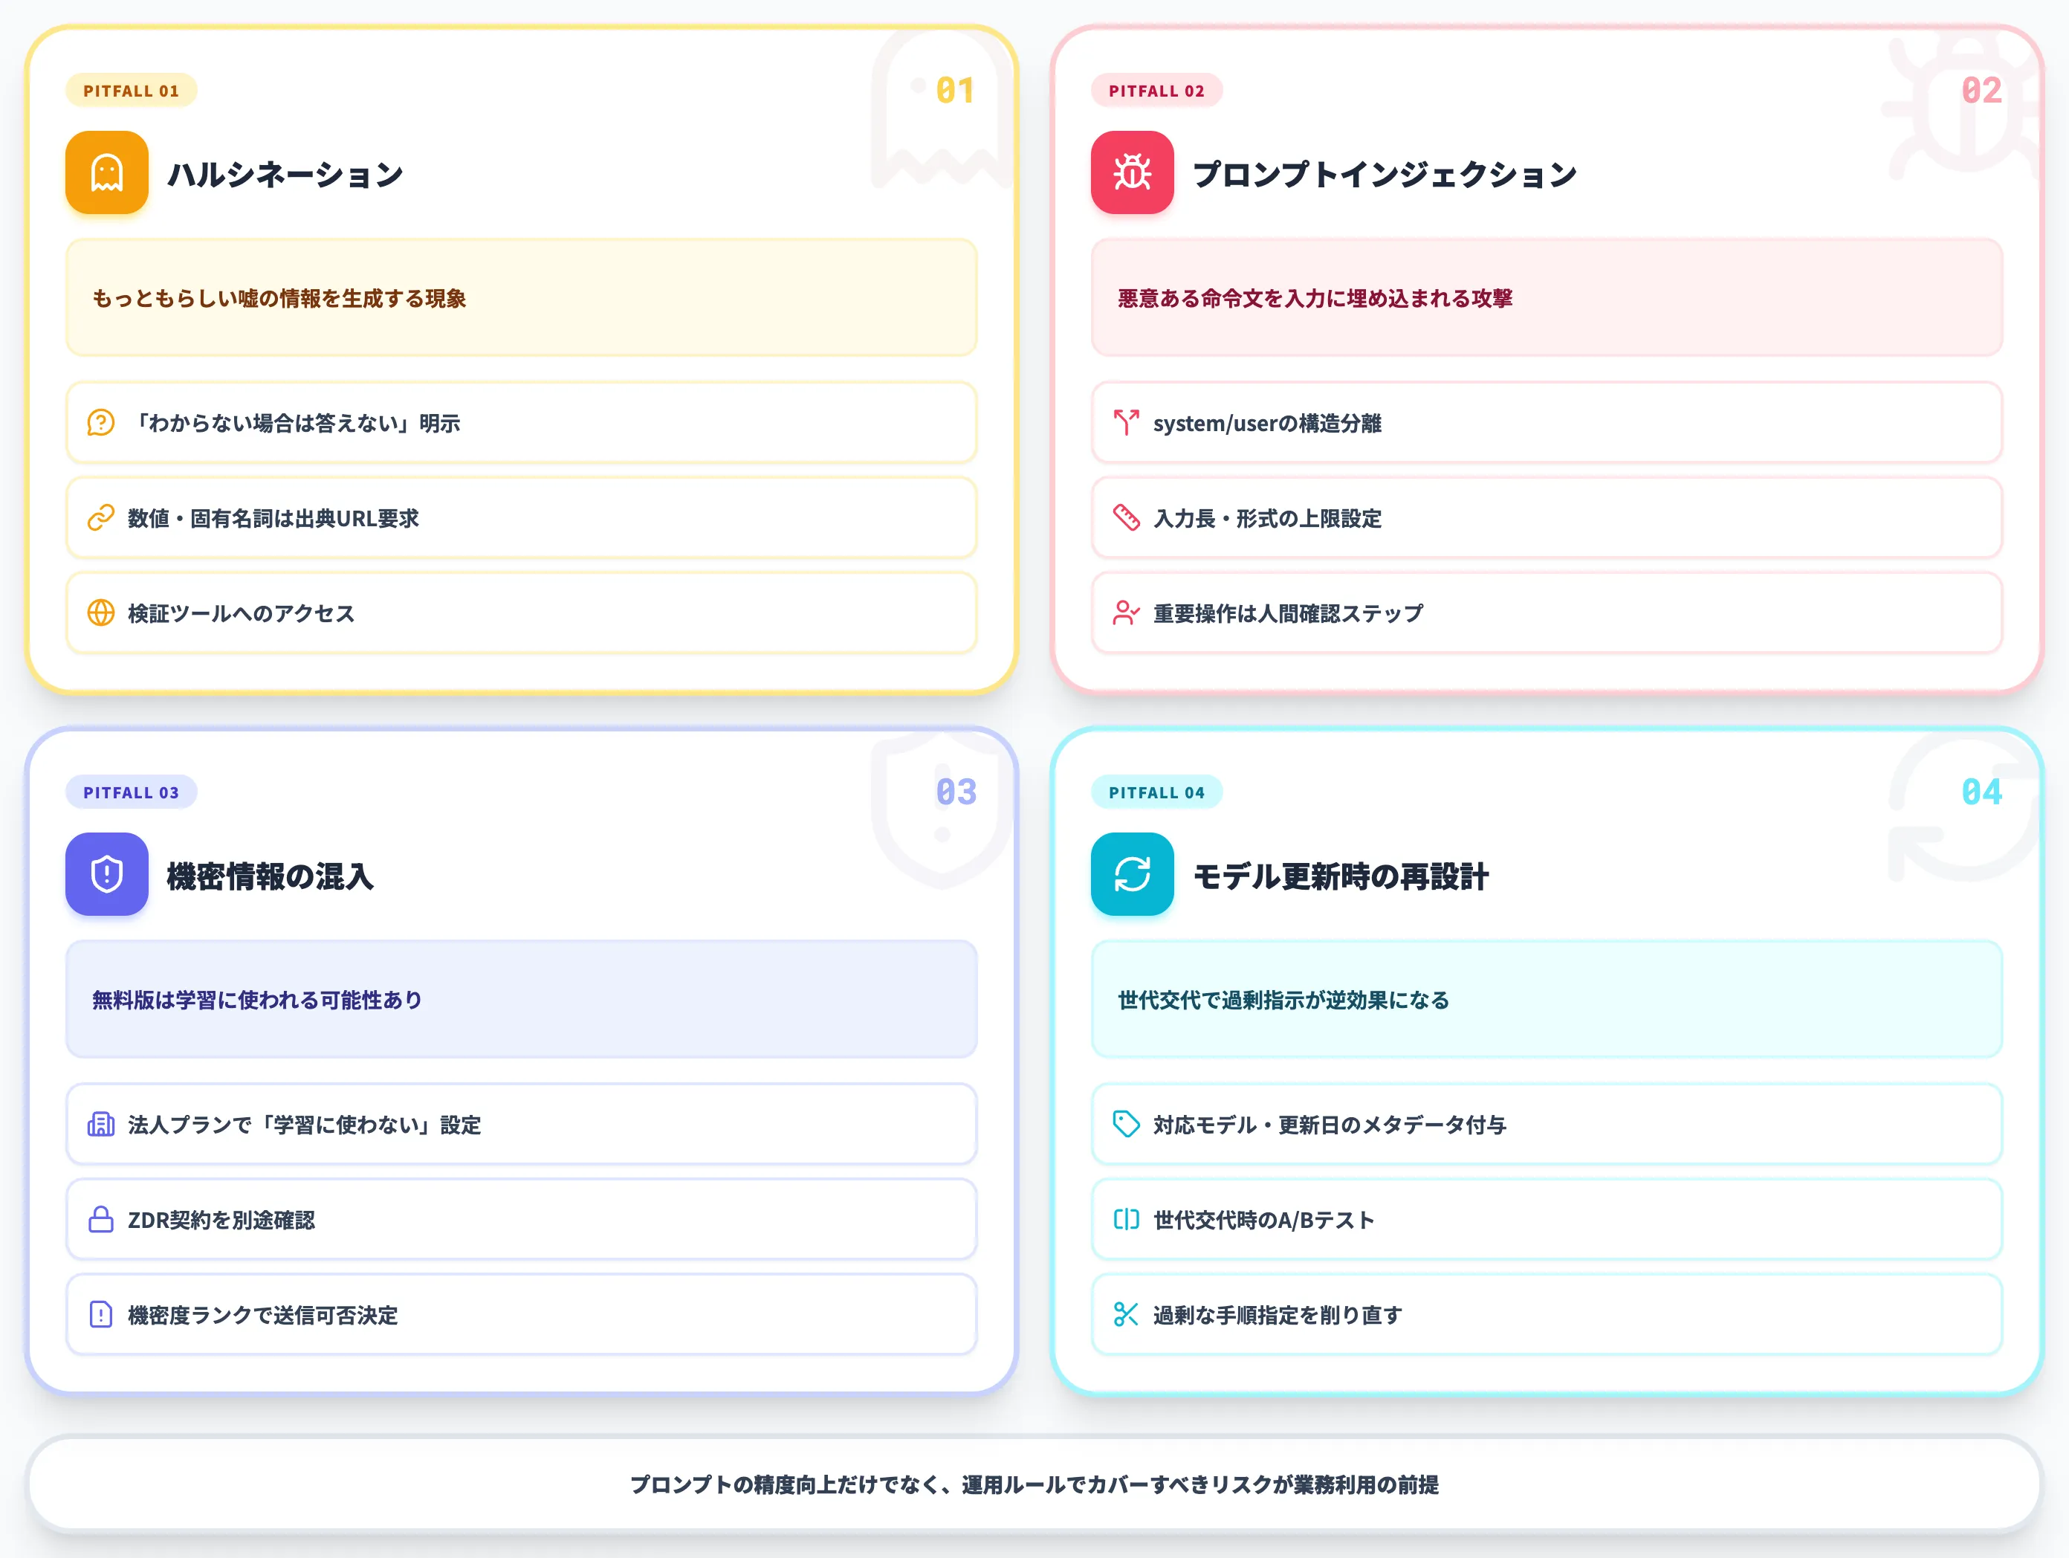
Task: Click the pink 02 number
Action: click(x=1981, y=91)
